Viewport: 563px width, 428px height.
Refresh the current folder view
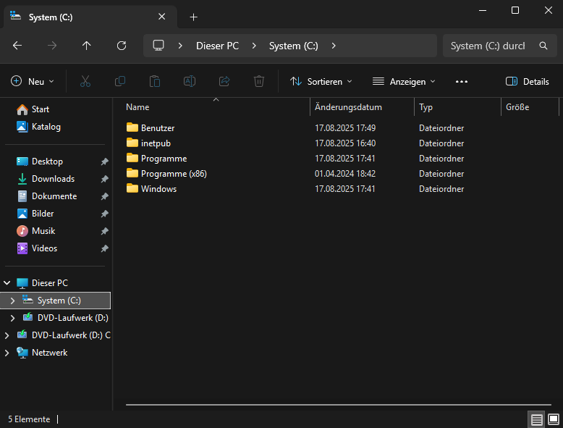(x=122, y=46)
